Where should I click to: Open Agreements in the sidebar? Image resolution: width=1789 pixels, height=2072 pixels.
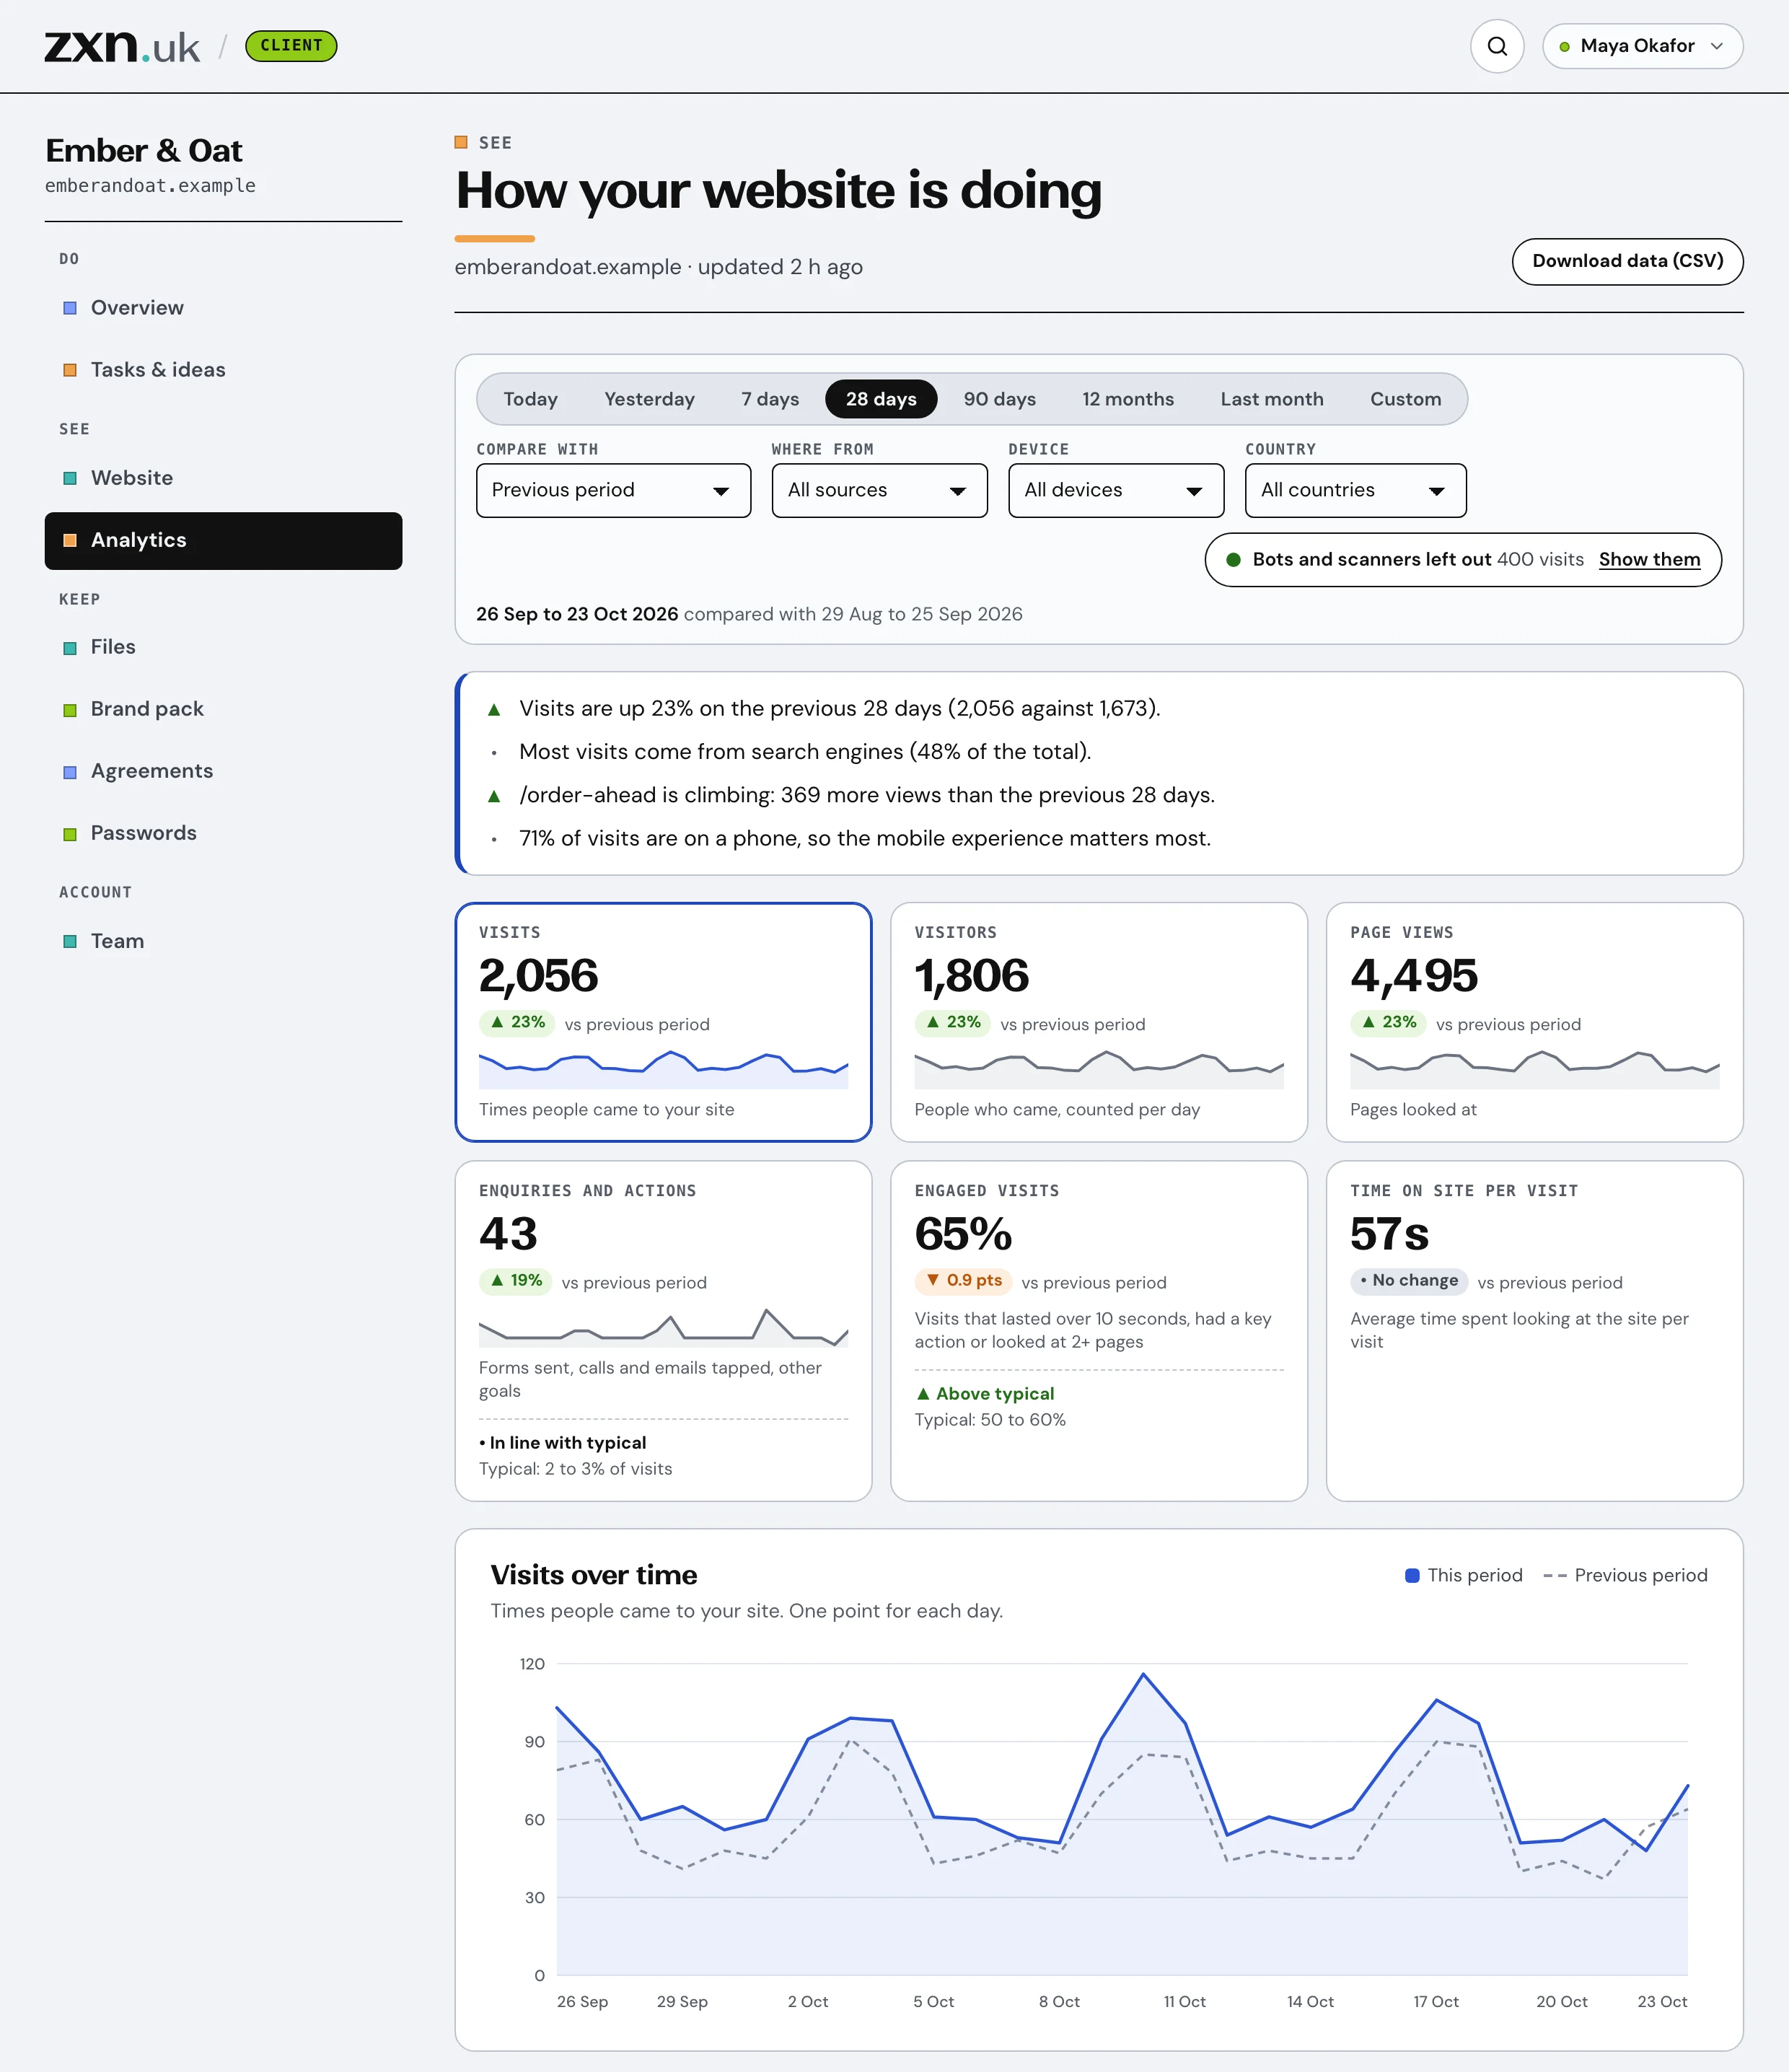(x=223, y=771)
